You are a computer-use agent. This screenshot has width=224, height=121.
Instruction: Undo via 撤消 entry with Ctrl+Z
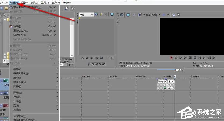click(34, 7)
